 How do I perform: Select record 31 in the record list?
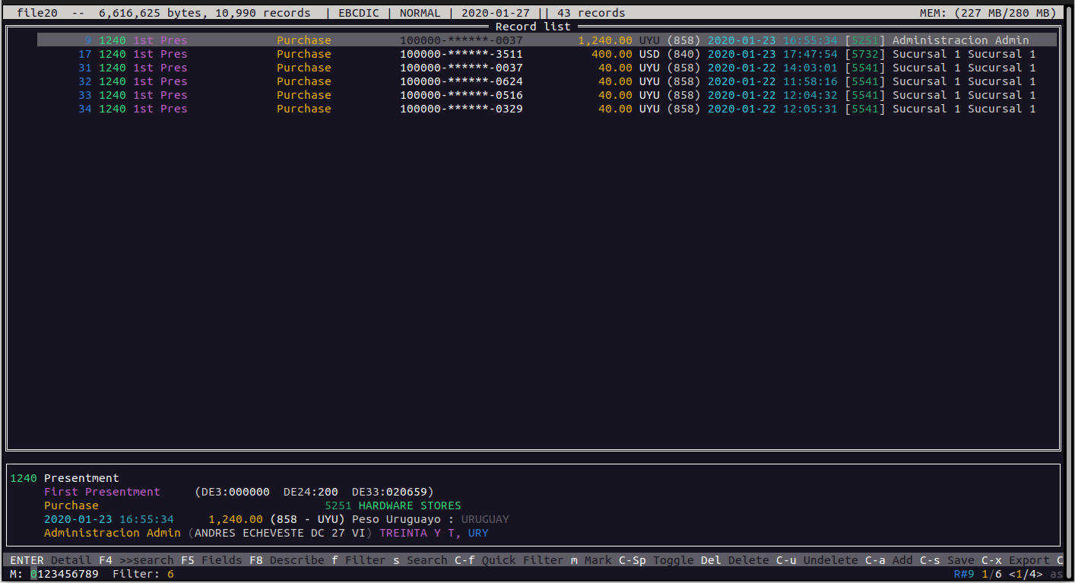532,68
